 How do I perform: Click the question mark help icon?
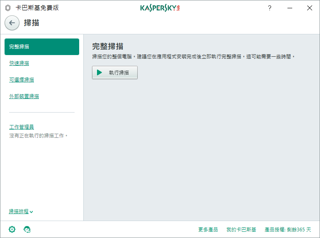coord(269,8)
